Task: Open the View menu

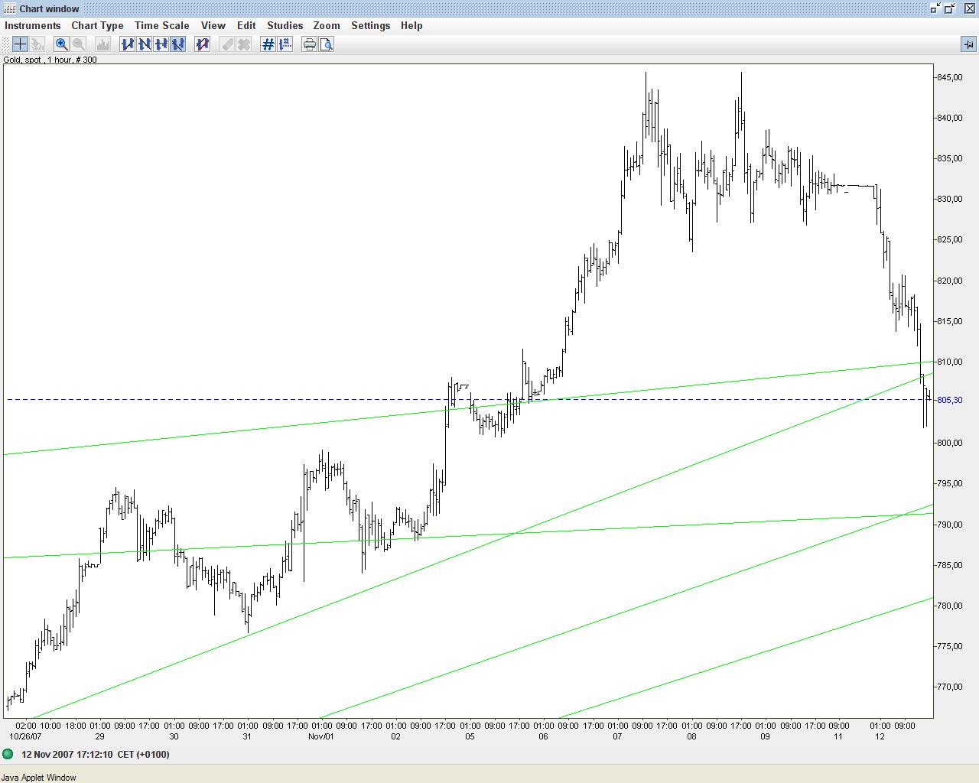Action: (x=213, y=25)
